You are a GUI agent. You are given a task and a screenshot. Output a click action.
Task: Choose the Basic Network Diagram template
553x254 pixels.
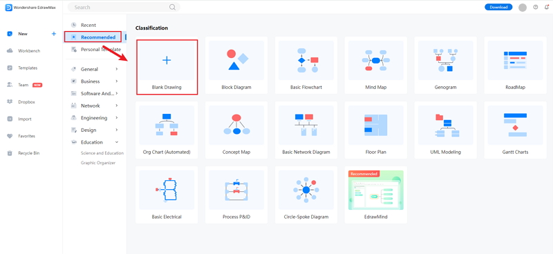(x=306, y=130)
